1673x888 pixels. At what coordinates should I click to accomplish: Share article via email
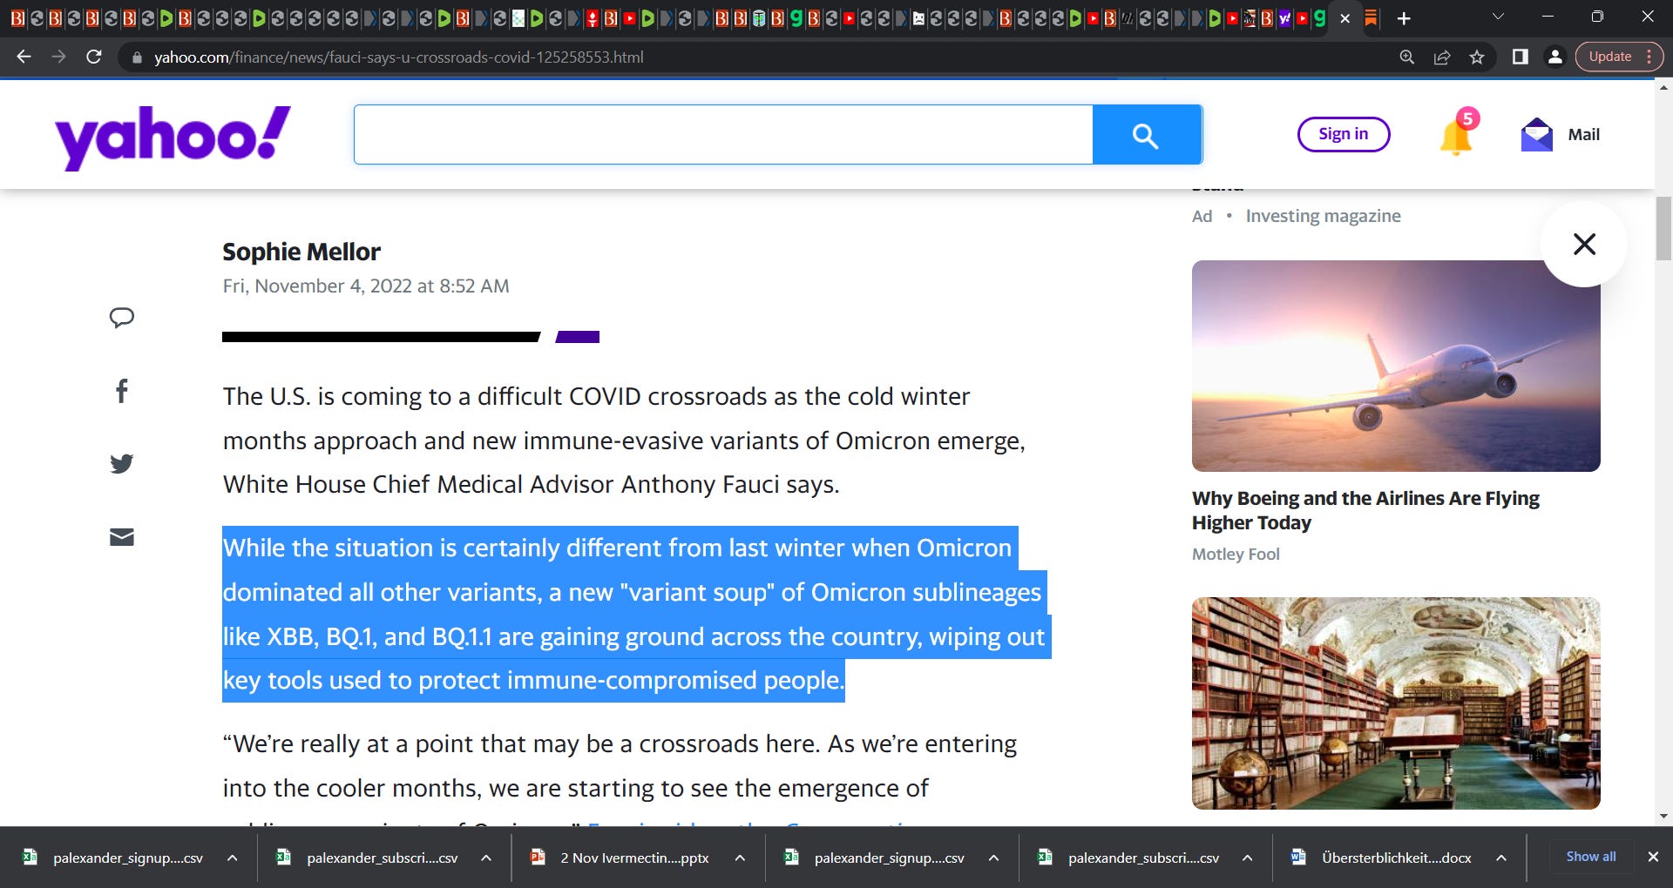pos(122,537)
